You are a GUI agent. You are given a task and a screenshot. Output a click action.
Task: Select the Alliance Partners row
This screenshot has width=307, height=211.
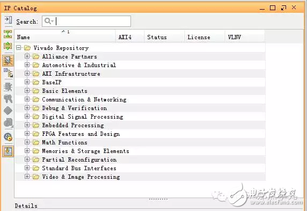pyautogui.click(x=140, y=56)
